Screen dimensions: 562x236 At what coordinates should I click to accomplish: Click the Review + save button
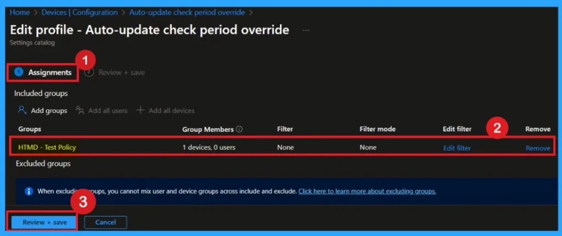(44, 222)
